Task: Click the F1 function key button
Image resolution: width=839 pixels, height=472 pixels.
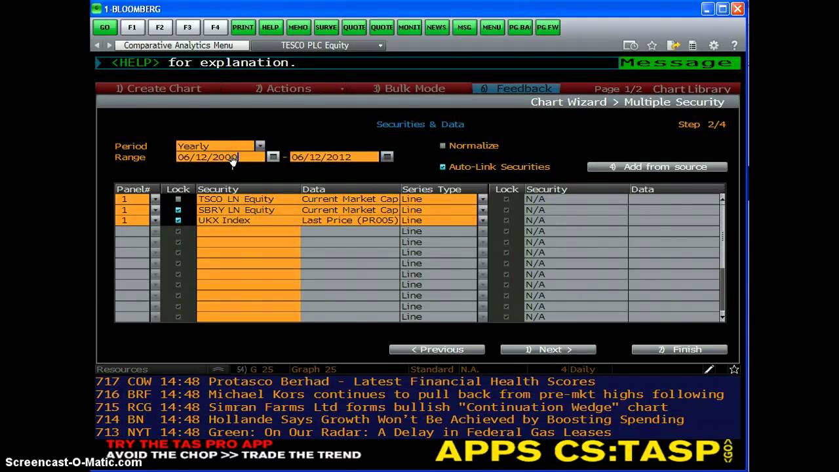Action: click(132, 28)
